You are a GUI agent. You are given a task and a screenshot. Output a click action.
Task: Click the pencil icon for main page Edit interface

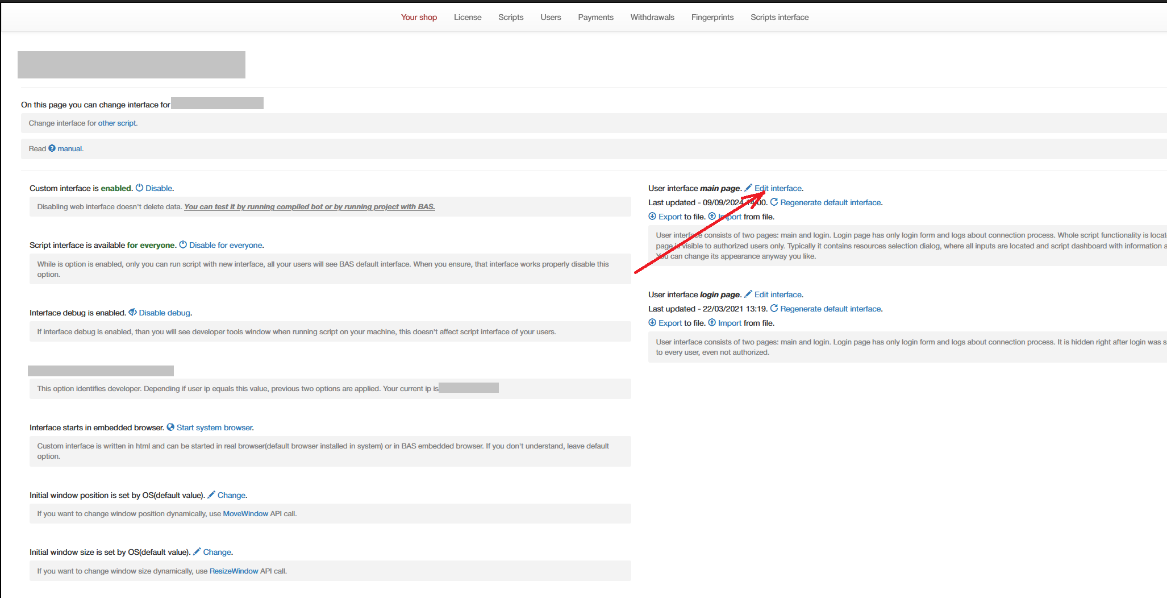(x=748, y=188)
